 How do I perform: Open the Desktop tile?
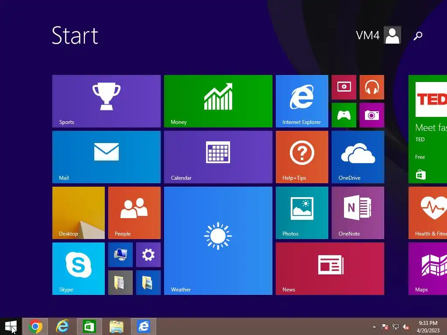79,213
